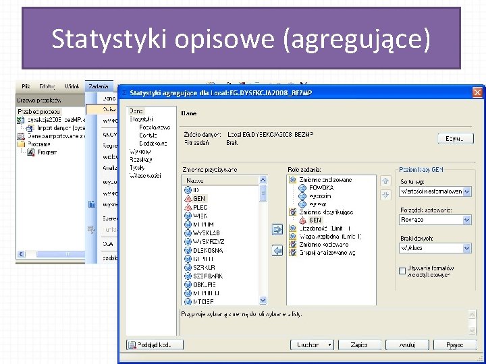The width and height of the screenshot is (486, 364).
Task: Click the numeric icon beside OBKLPIE
Action: [188, 284]
